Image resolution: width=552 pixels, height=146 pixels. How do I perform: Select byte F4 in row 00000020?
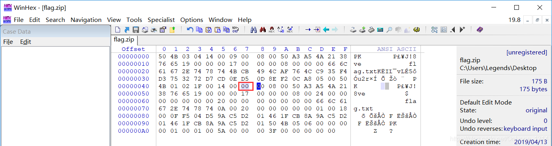tap(345, 71)
